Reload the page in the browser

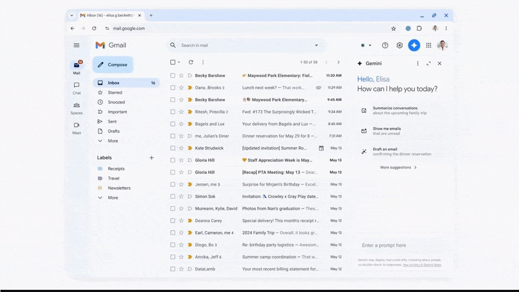[x=94, y=29]
